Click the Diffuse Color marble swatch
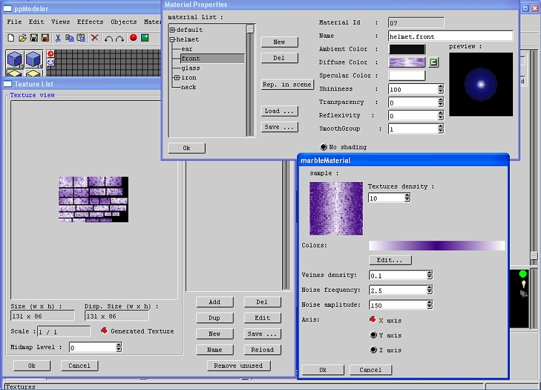 click(x=407, y=62)
